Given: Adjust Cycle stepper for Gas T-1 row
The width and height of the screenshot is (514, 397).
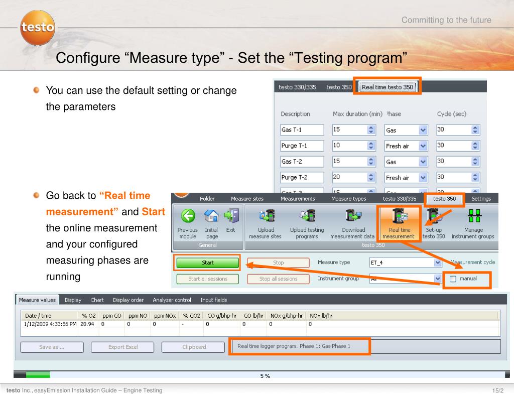Looking at the screenshot, I should (475, 130).
